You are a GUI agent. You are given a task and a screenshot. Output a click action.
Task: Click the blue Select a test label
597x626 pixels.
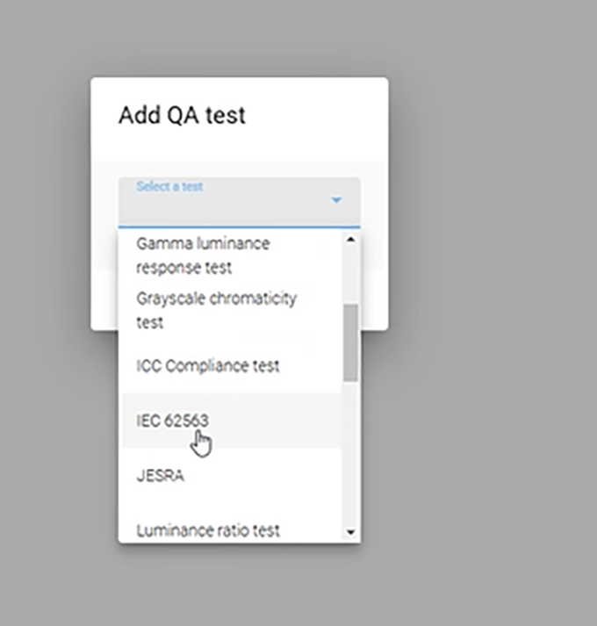pos(169,186)
